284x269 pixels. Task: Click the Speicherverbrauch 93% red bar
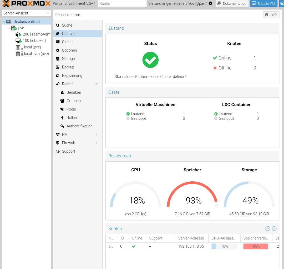click(256, 246)
